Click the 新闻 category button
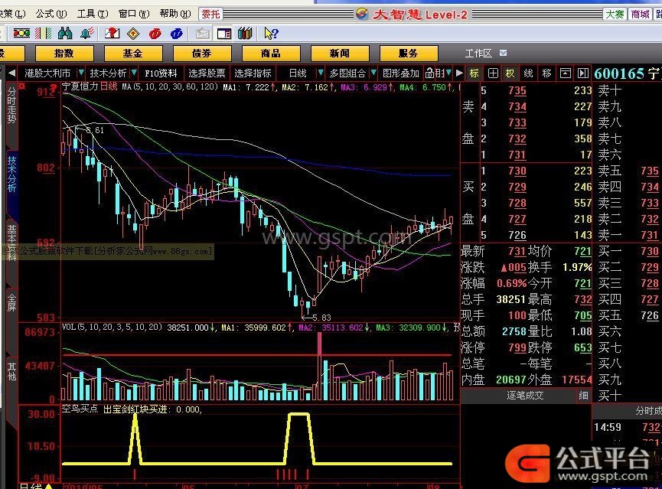The height and width of the screenshot is (489, 662). [340, 54]
